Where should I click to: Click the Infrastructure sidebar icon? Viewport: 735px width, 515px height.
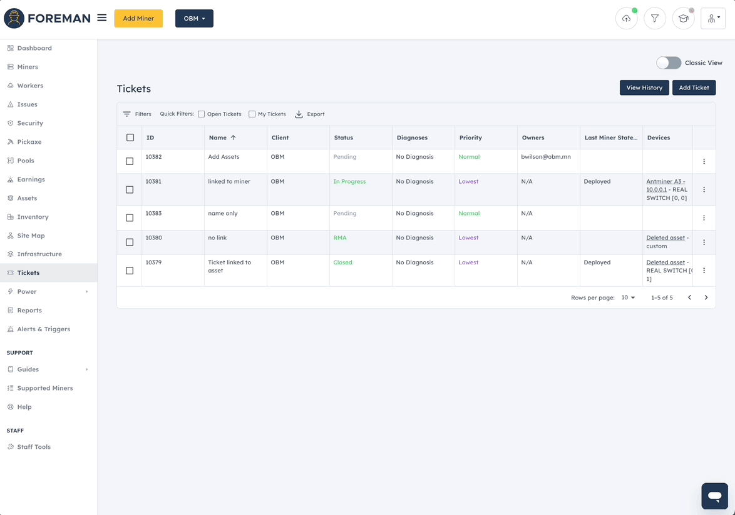(10, 254)
